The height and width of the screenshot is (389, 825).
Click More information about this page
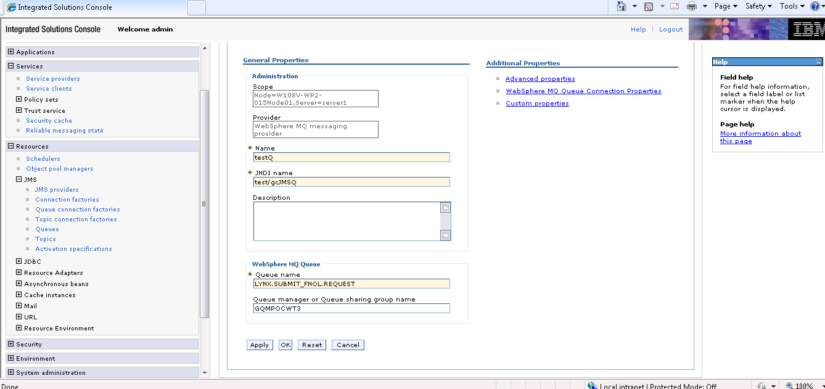(x=760, y=137)
